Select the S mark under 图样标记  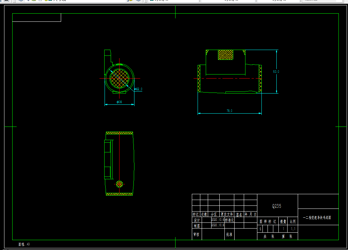click(x=260, y=229)
